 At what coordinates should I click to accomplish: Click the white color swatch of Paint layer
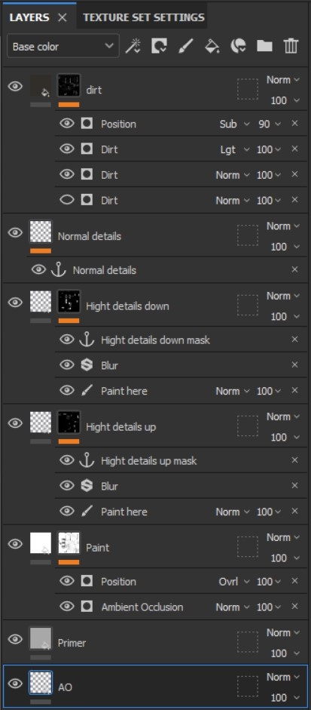[x=41, y=543]
